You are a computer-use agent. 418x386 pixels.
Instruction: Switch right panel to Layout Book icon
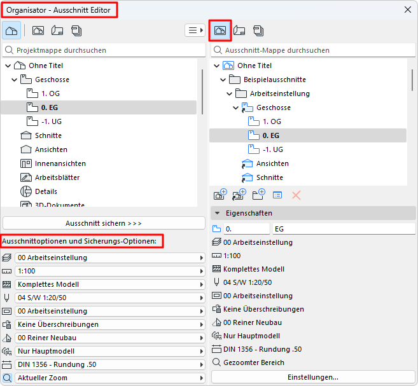click(239, 31)
